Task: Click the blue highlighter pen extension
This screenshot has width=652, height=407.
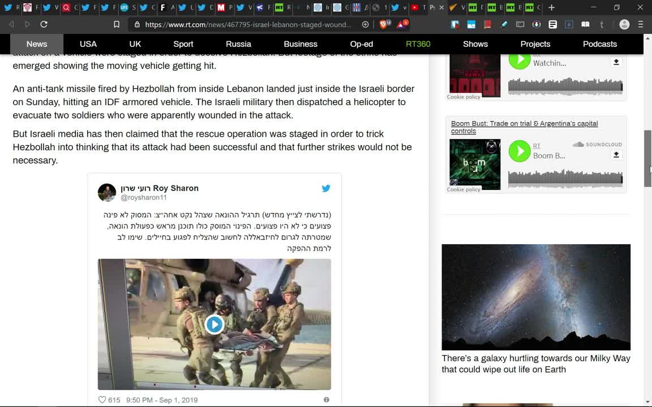Action: point(504,24)
